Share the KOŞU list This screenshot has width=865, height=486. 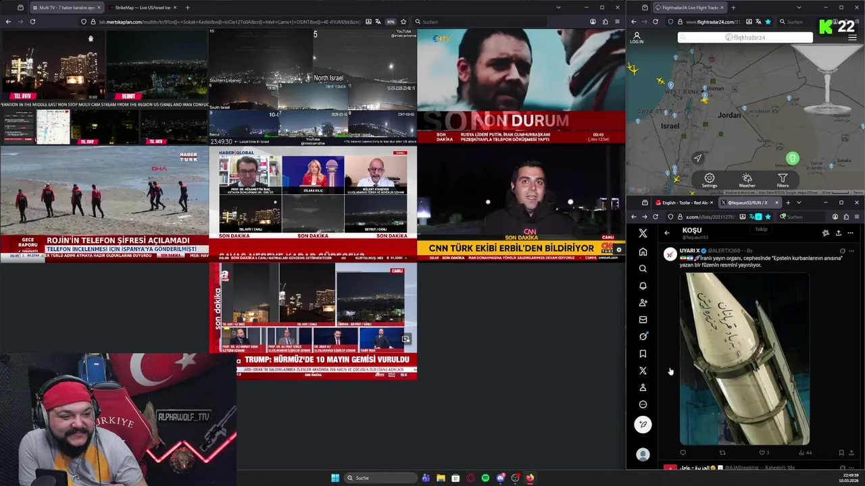[x=838, y=233]
